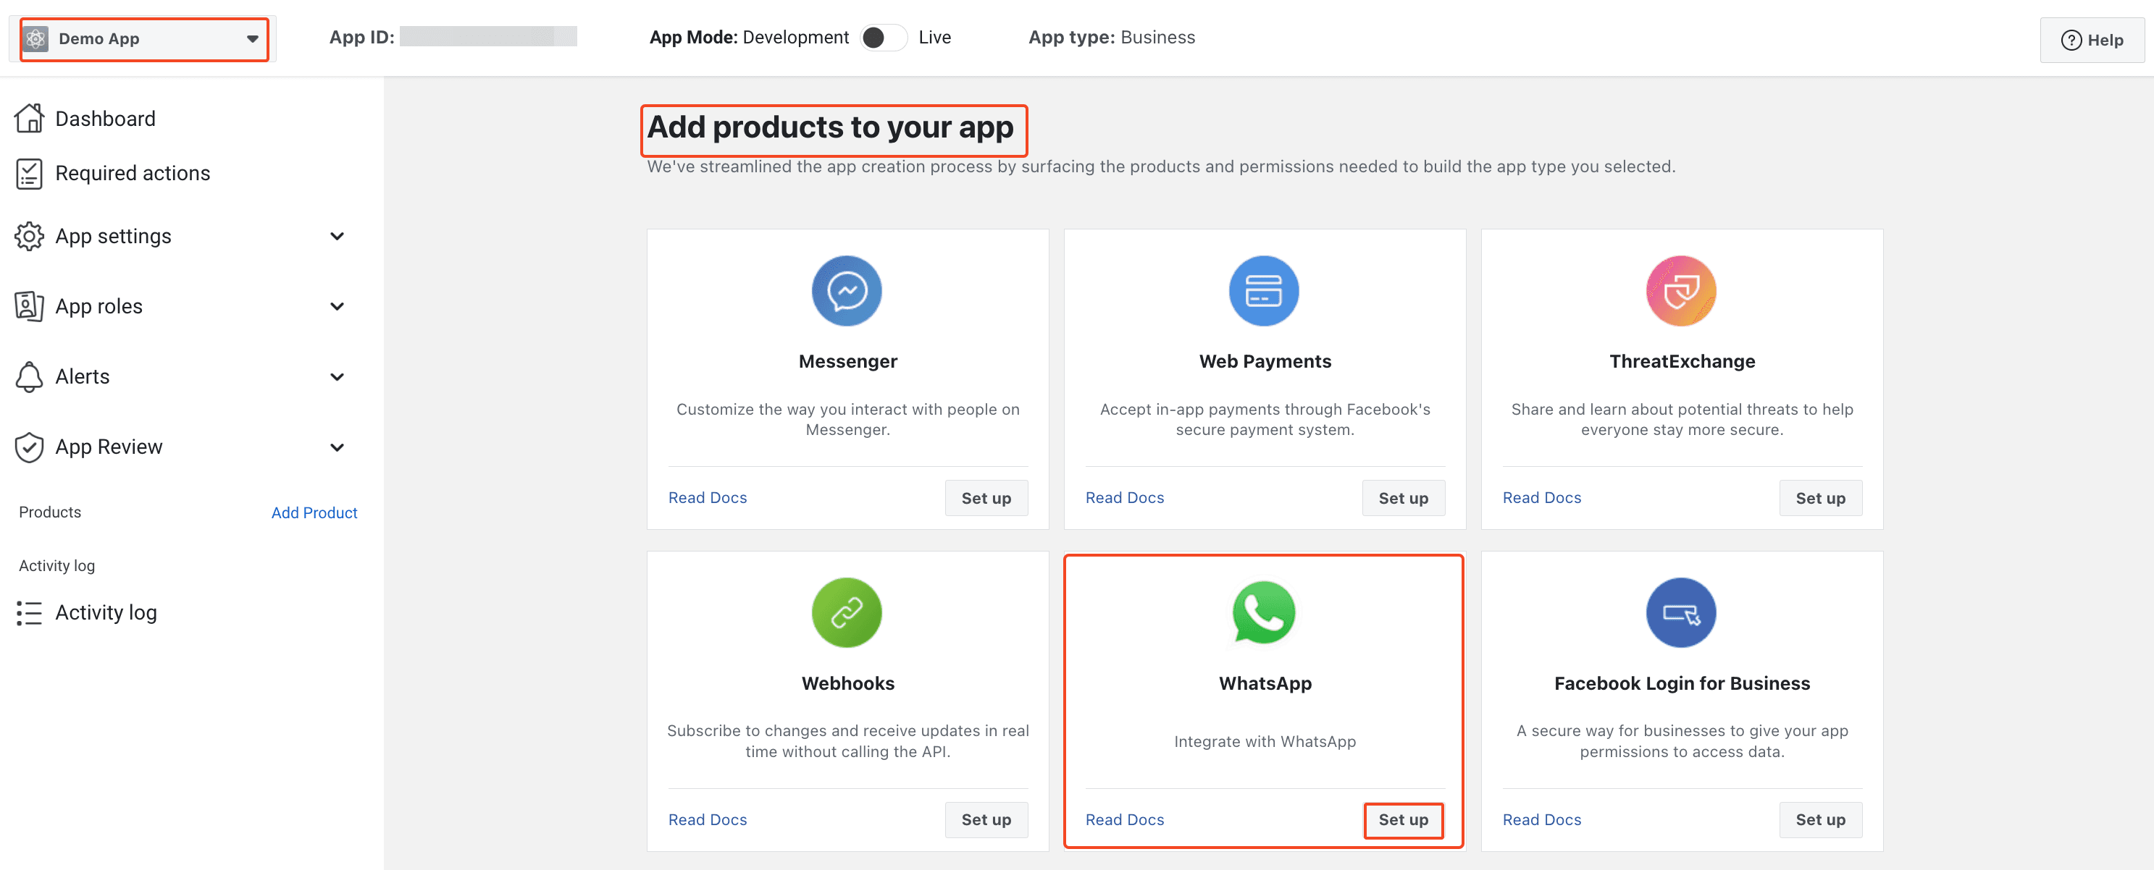The height and width of the screenshot is (870, 2154).
Task: Set up Facebook Login for Business
Action: coord(1820,820)
